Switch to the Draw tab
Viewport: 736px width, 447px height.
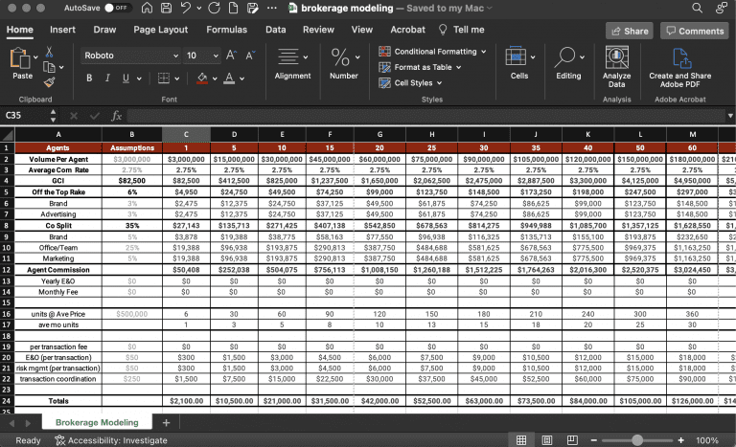(104, 30)
